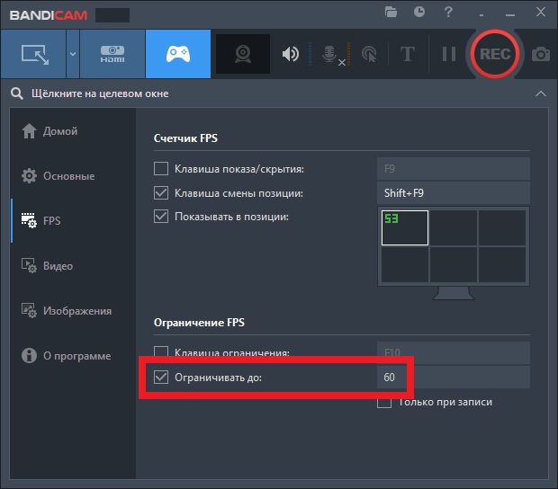Image resolution: width=558 pixels, height=489 pixels.
Task: Toggle the mouse cursor effects icon
Action: pos(368,54)
